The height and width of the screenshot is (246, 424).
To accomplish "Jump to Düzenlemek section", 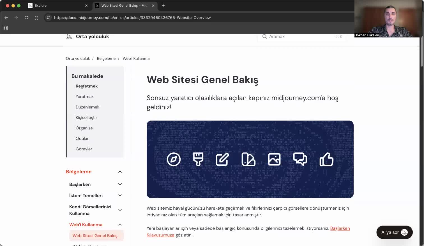I will point(87,107).
